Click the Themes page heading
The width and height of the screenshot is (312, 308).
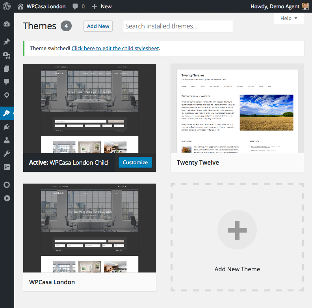point(40,26)
